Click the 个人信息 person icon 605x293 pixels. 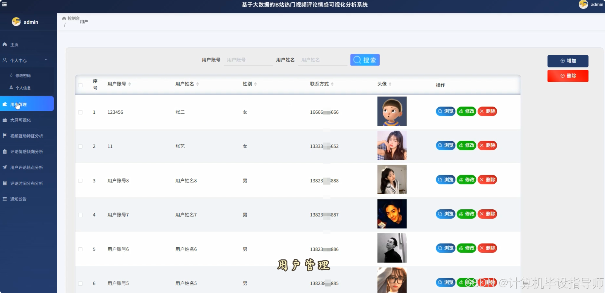point(11,87)
